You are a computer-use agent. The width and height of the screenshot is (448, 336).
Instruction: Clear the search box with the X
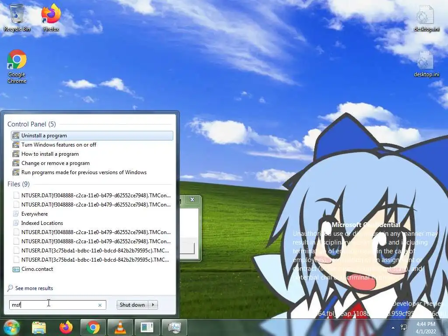pos(100,305)
